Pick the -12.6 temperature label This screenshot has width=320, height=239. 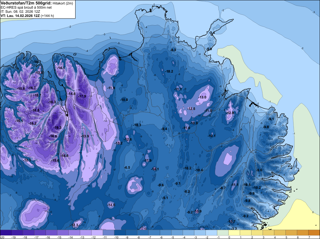click(x=128, y=139)
